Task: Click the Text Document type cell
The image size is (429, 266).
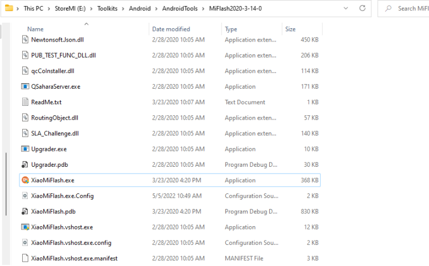Action: pos(245,102)
